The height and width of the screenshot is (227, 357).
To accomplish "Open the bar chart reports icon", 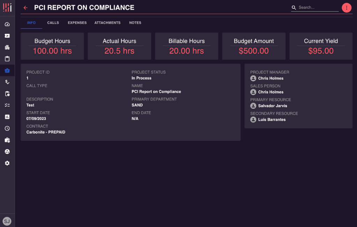I will 7,117.
